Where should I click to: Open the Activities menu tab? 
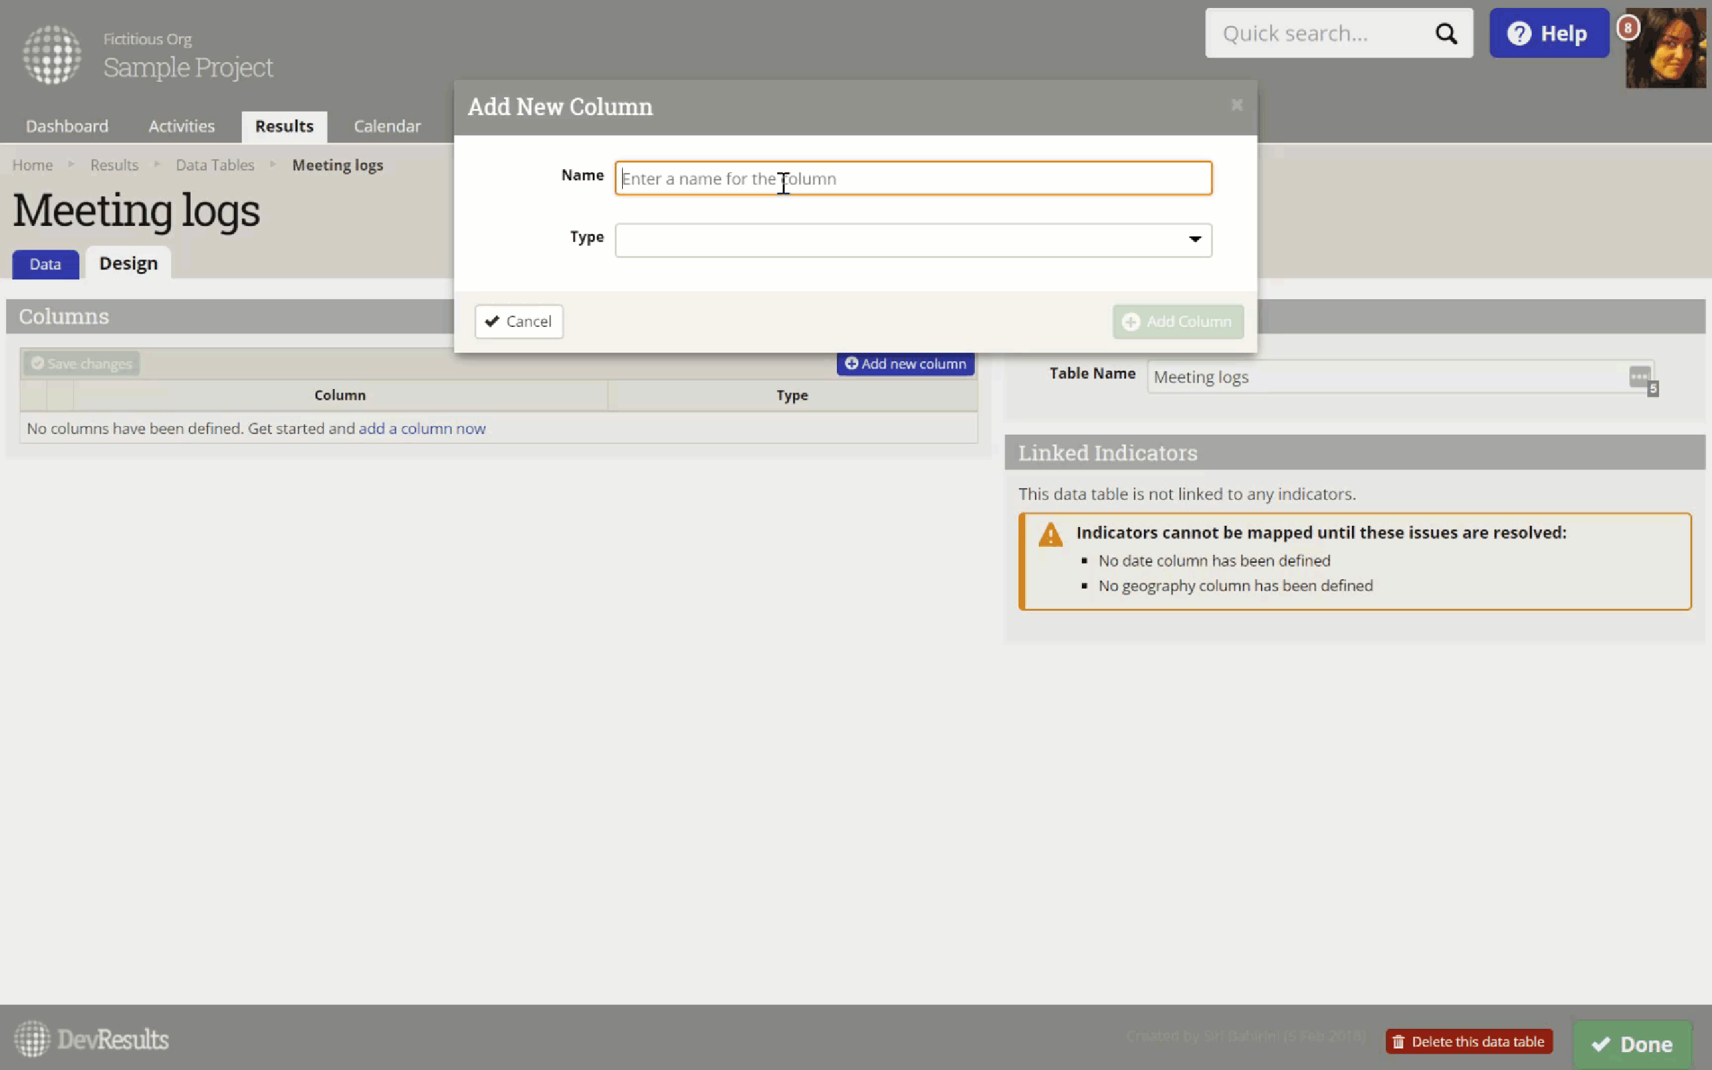[x=181, y=126]
